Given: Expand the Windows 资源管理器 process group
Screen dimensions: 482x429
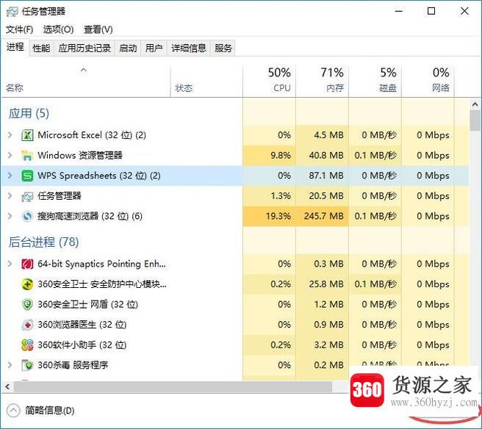Looking at the screenshot, I should 10,156.
